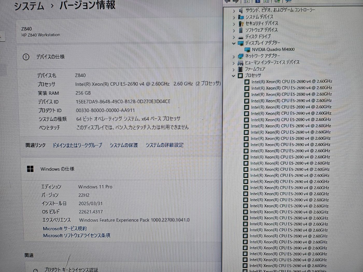This screenshot has width=363, height=272.
Task: Collapse the ディスプレイ アダプター node
Action: click(x=234, y=44)
